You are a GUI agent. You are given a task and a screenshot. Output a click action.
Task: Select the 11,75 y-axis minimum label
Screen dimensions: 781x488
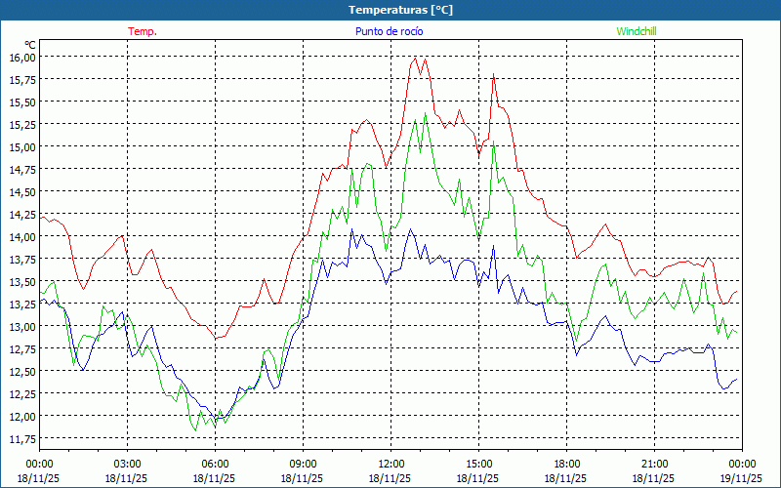[22, 438]
